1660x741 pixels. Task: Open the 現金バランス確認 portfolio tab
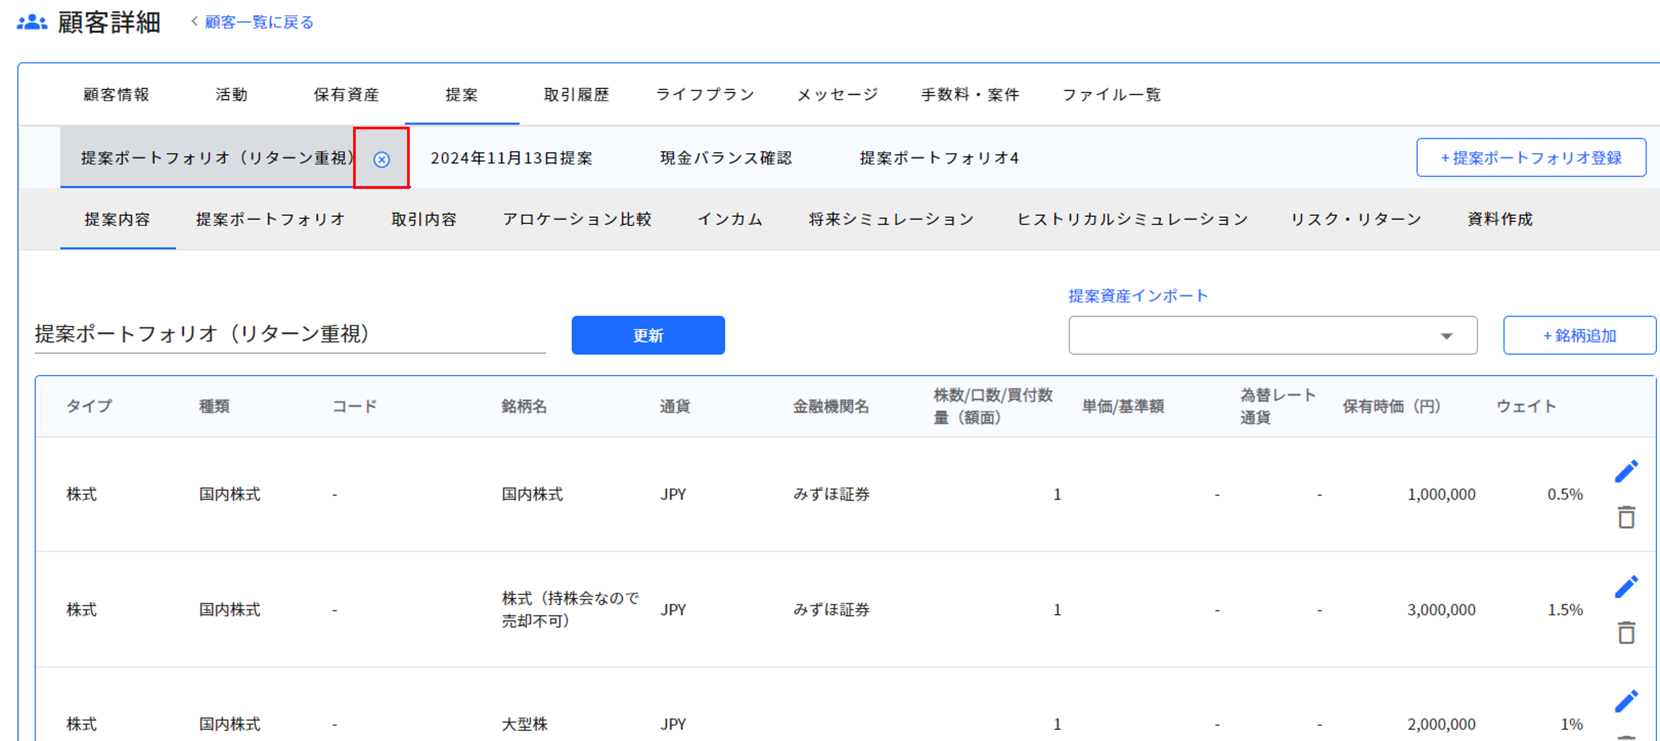coord(725,158)
